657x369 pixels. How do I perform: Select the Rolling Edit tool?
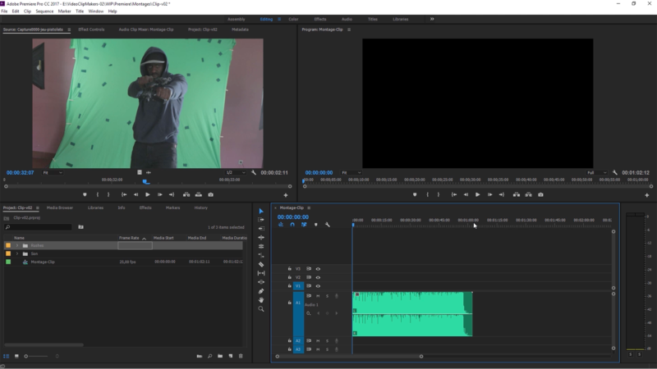tap(261, 237)
